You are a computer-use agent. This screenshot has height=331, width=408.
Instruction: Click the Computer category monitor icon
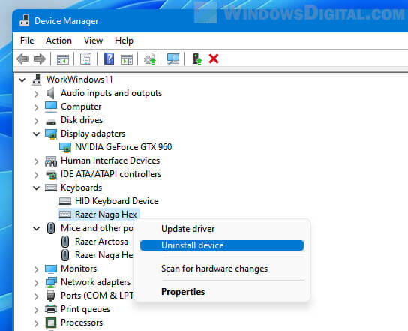point(51,107)
